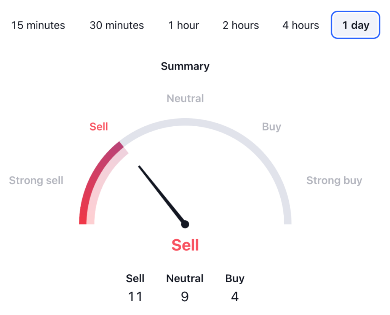The image size is (390, 315).
Task: Click the Sell count of 11
Action: [135, 296]
